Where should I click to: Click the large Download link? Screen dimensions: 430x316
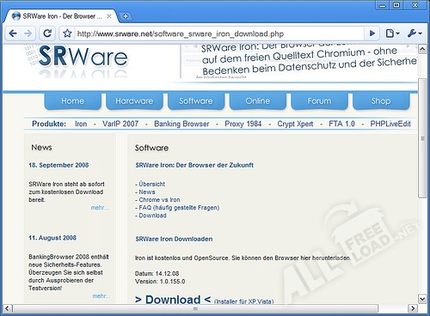pyautogui.click(x=173, y=300)
